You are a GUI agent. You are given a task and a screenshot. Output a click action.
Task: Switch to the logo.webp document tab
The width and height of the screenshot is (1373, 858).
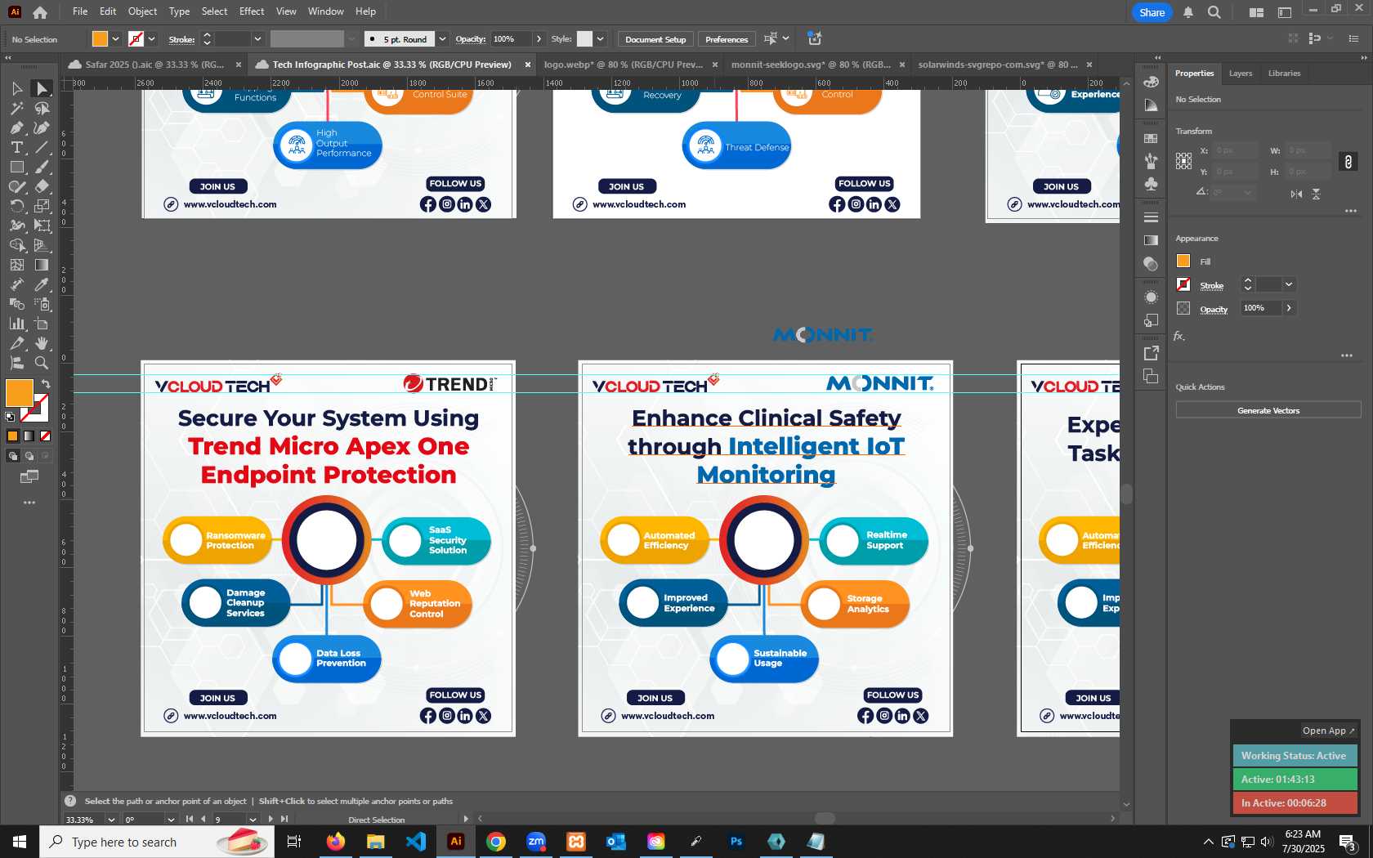coord(624,65)
